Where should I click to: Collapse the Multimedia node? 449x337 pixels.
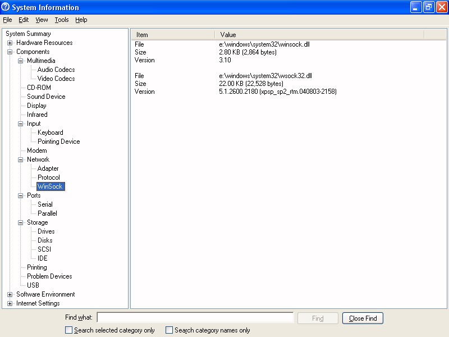tap(20, 61)
